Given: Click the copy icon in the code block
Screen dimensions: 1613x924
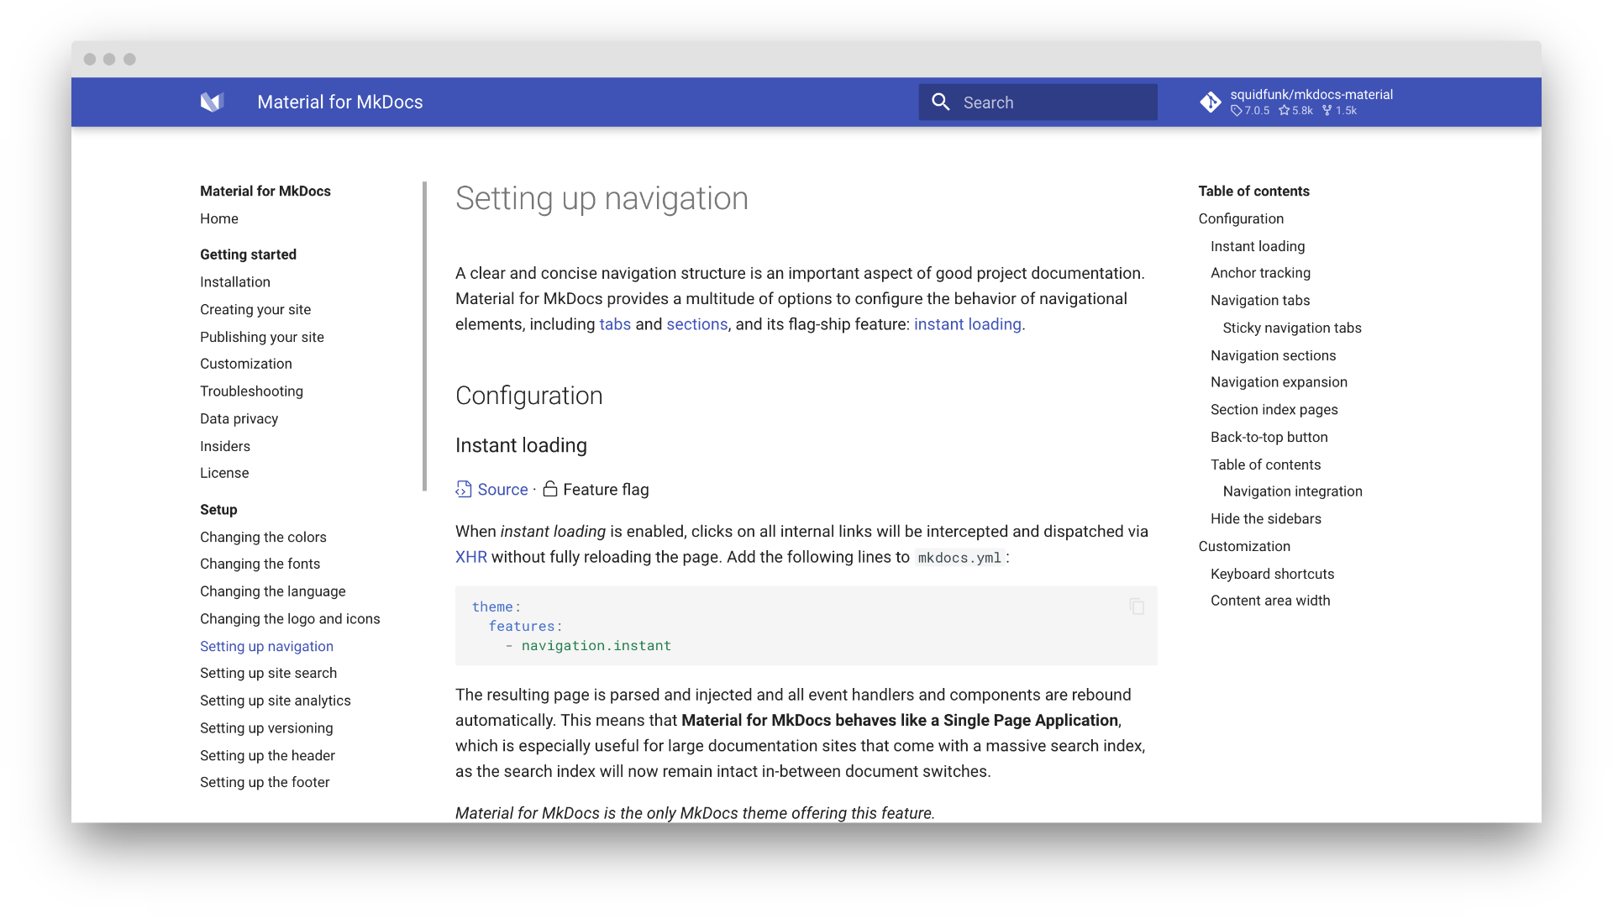Looking at the screenshot, I should [1136, 606].
